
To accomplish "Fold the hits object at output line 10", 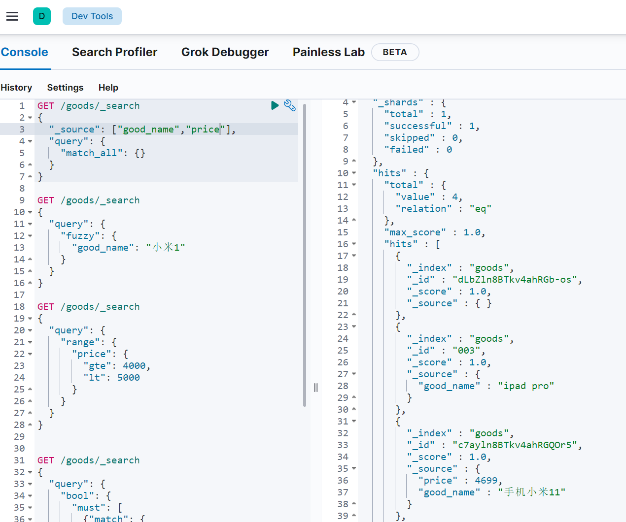I will pyautogui.click(x=354, y=173).
